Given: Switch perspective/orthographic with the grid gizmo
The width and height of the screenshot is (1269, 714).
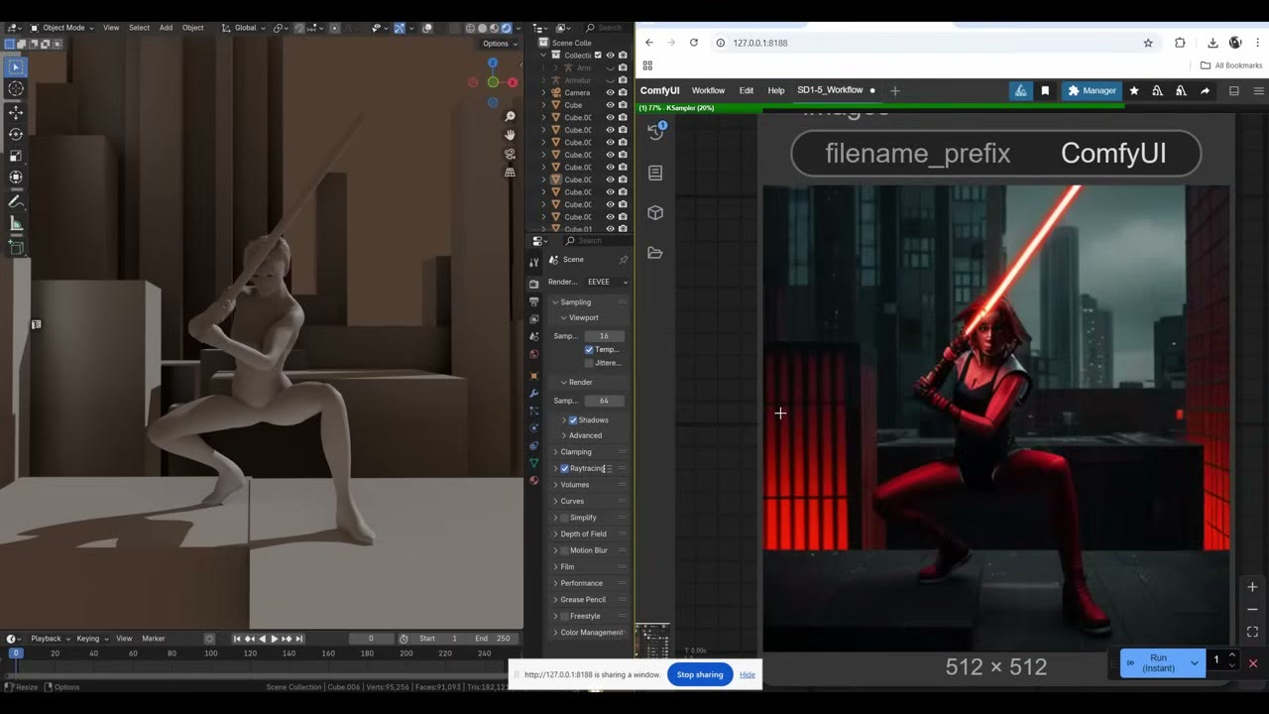Looking at the screenshot, I should click(x=510, y=172).
